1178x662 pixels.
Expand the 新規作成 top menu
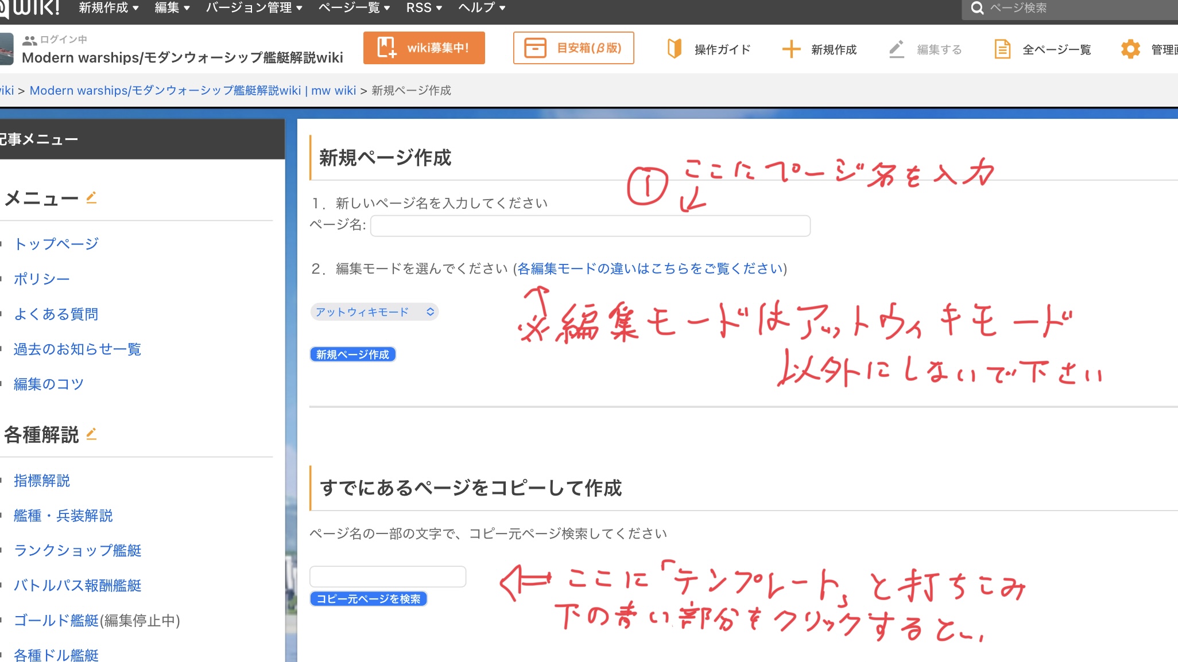108,8
